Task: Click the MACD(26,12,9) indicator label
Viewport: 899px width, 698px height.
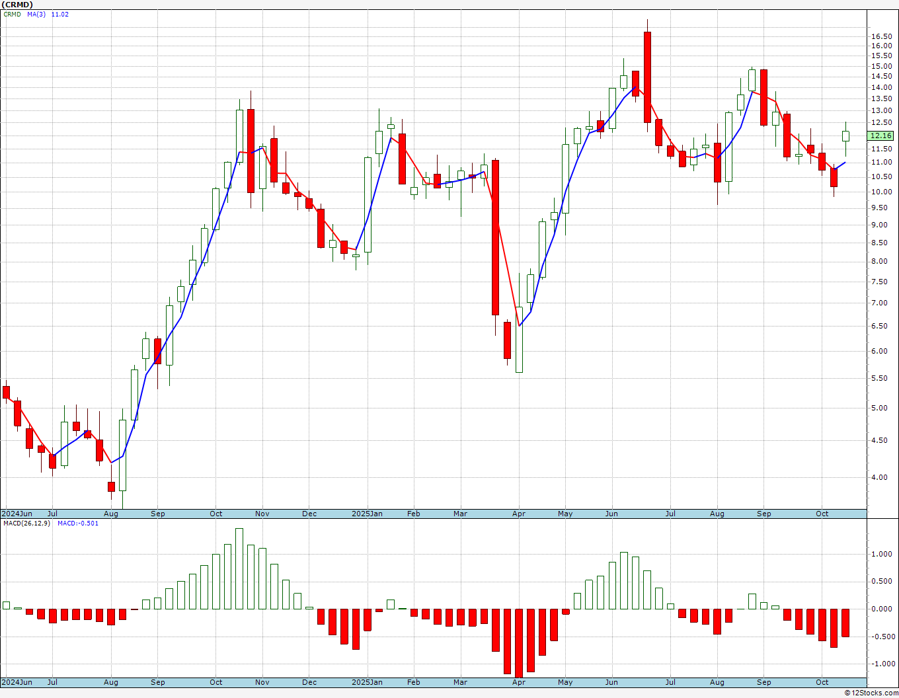Action: click(26, 523)
